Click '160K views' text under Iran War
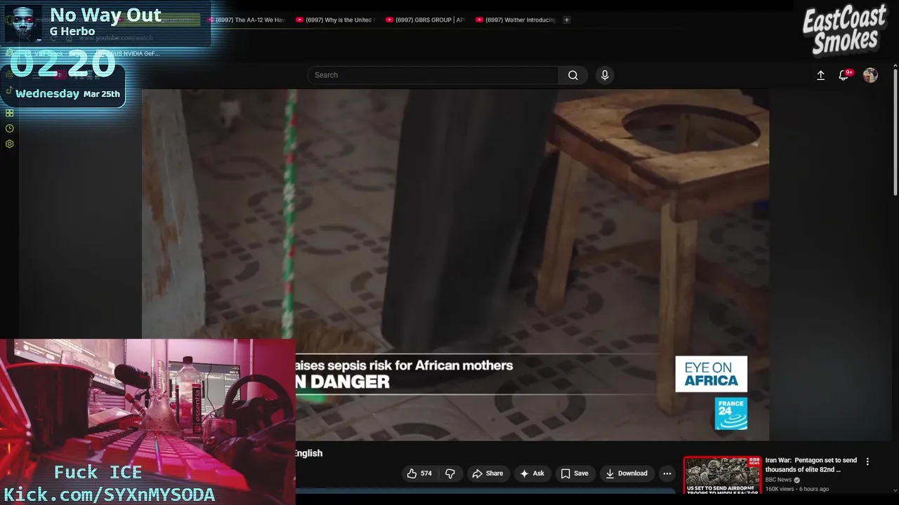The width and height of the screenshot is (899, 505). [780, 489]
